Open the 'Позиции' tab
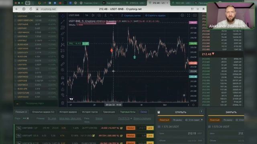The image size is (257, 144). pos(21,112)
